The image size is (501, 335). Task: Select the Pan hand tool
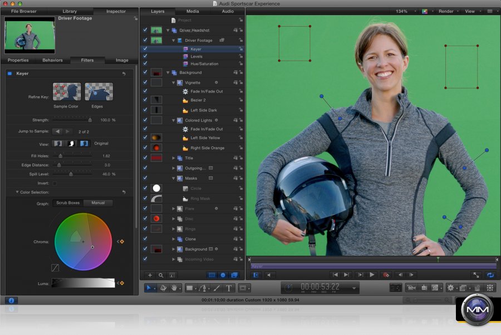coord(175,288)
